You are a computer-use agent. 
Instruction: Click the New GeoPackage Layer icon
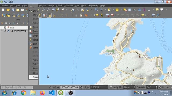pos(8,15)
